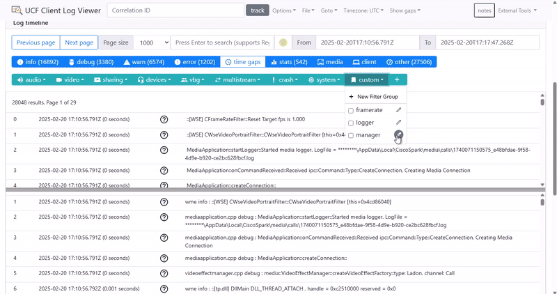
Task: Open the Page size select box
Action: tap(152, 42)
